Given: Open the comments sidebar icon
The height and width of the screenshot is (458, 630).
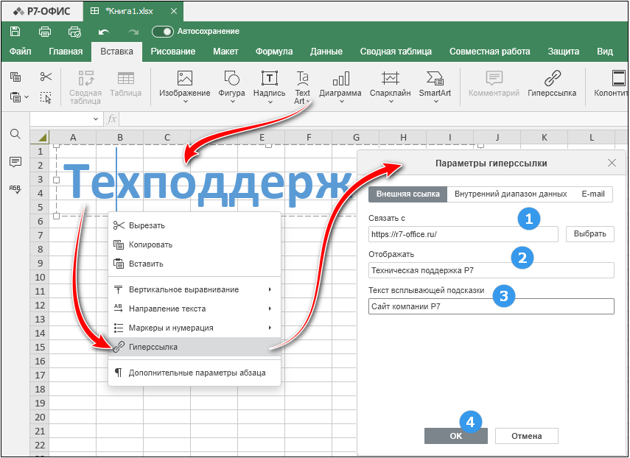Looking at the screenshot, I should tap(15, 162).
